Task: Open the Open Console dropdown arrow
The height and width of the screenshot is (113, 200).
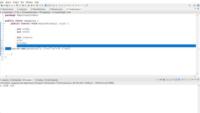Action: [x=193, y=80]
